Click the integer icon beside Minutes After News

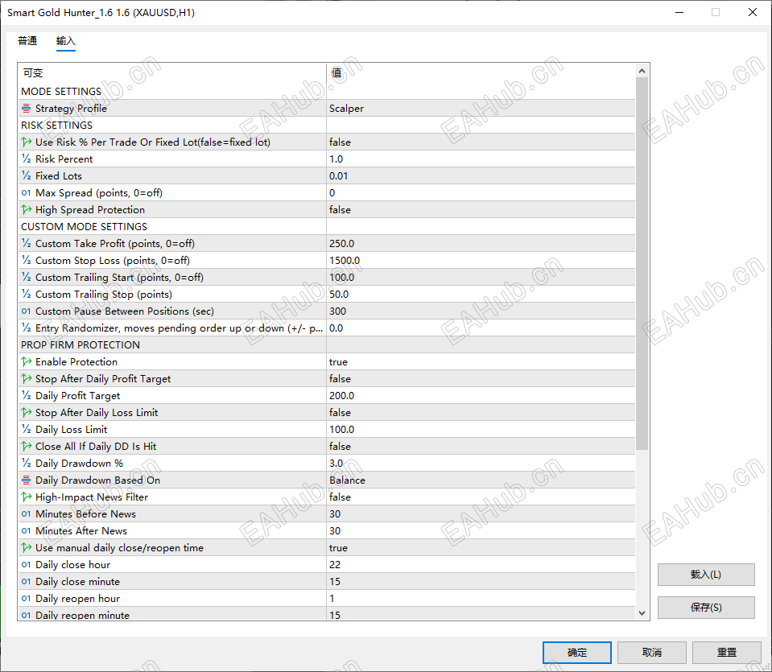(26, 530)
